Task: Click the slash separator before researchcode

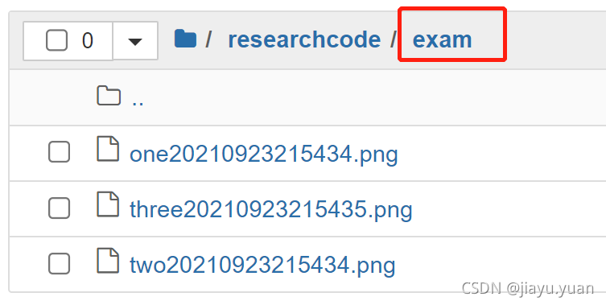Action: pos(208,39)
